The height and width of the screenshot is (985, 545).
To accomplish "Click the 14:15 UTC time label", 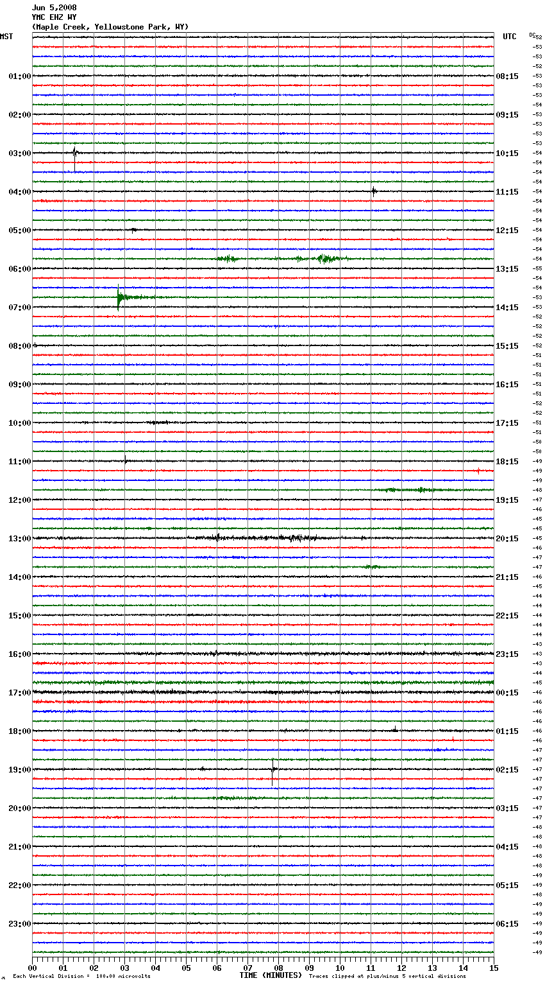I will pos(507,308).
